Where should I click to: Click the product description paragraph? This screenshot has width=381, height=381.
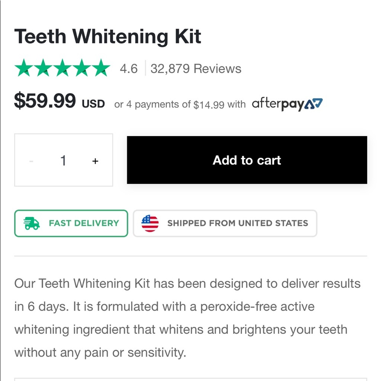pyautogui.click(x=187, y=318)
